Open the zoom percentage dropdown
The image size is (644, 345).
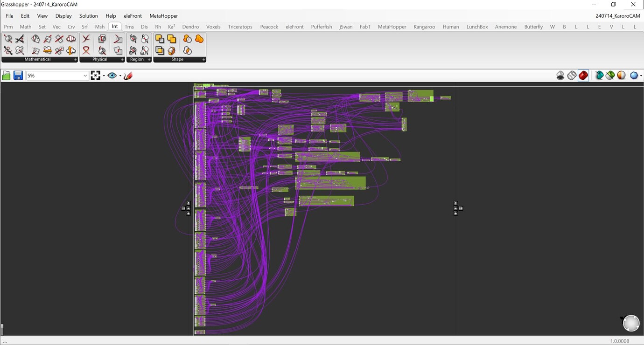click(84, 75)
